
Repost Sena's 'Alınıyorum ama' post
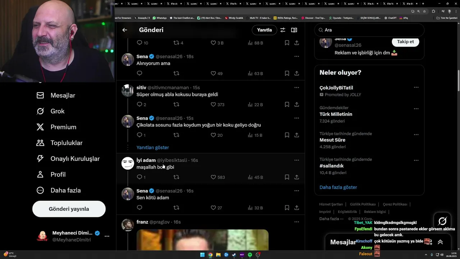point(176,73)
